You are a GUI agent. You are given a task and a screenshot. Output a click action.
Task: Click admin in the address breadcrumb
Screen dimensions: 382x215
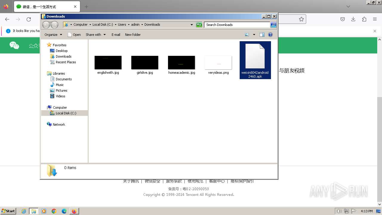click(135, 25)
